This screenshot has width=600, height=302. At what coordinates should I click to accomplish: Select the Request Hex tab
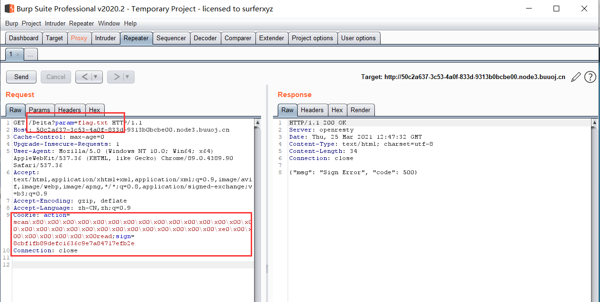point(95,110)
